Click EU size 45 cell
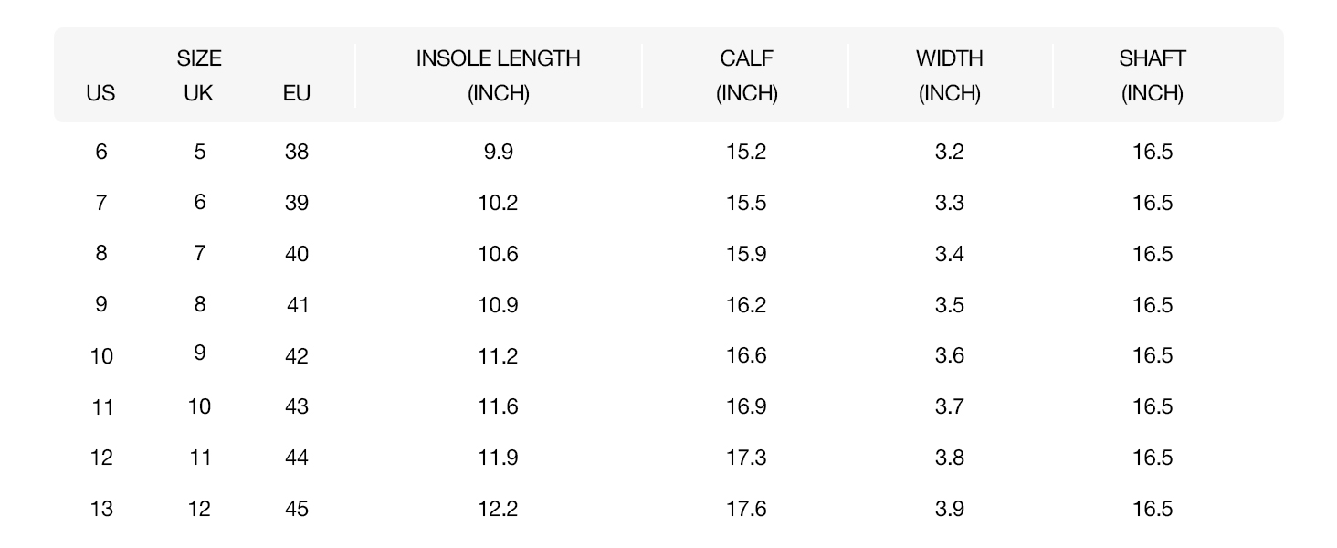The image size is (1337, 548). click(x=297, y=509)
